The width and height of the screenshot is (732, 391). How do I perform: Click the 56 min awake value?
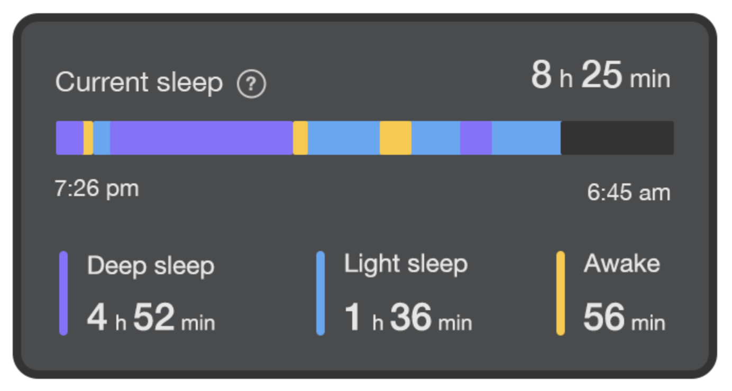624,318
